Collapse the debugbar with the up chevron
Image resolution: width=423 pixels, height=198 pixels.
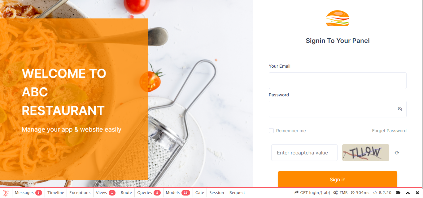pos(408,193)
